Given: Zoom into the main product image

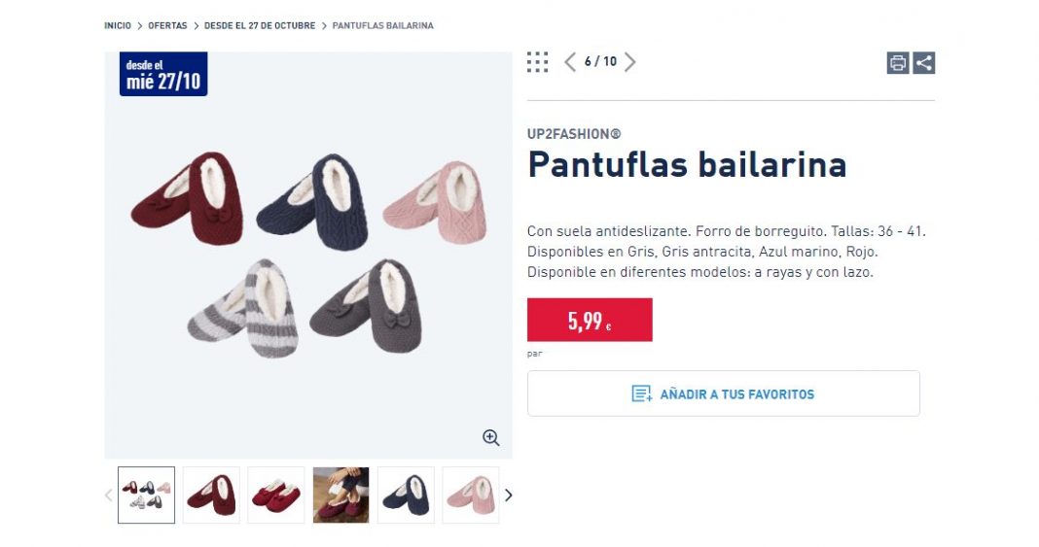Looking at the screenshot, I should (x=491, y=438).
